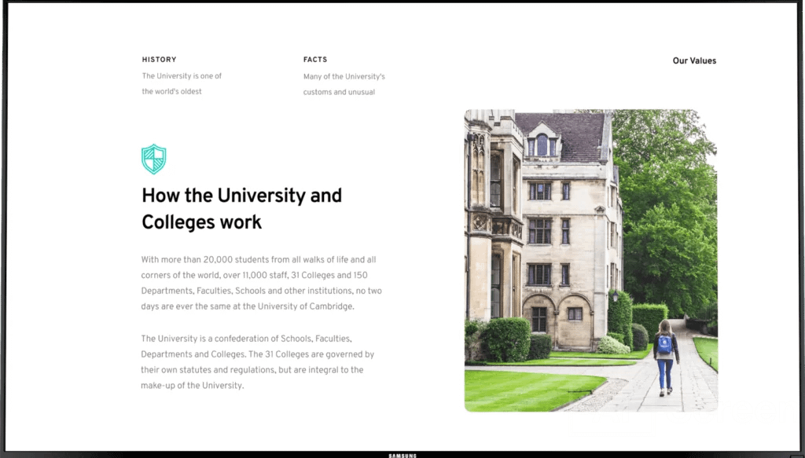Click the text 'the world's oldest'
Image resolution: width=805 pixels, height=458 pixels.
[x=172, y=91]
